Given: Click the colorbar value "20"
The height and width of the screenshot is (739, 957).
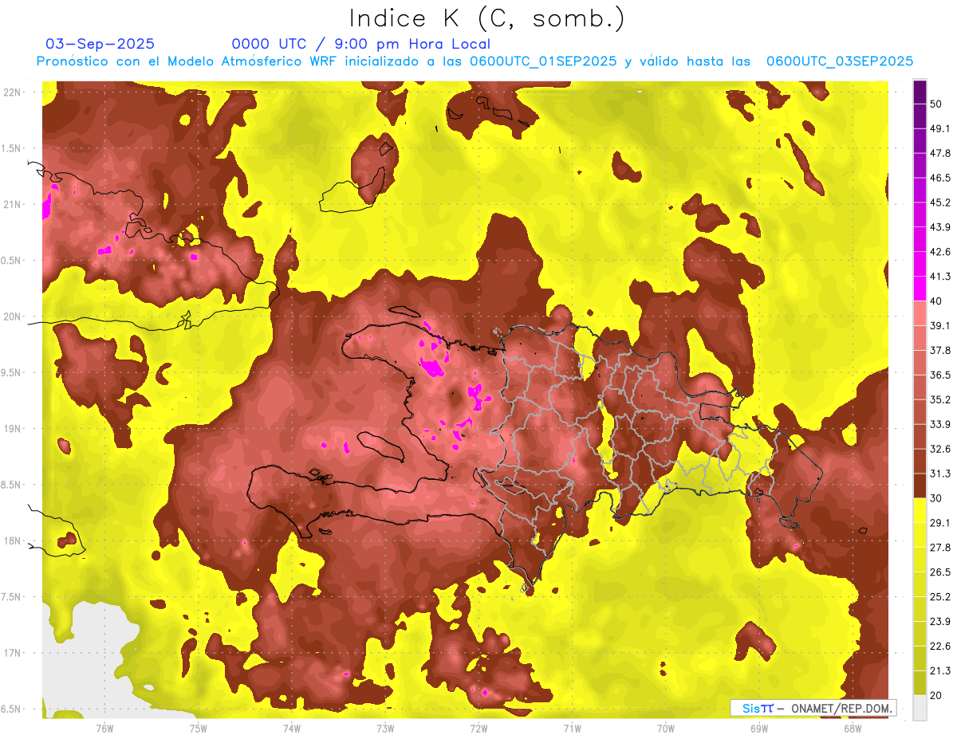Looking at the screenshot, I should point(937,695).
